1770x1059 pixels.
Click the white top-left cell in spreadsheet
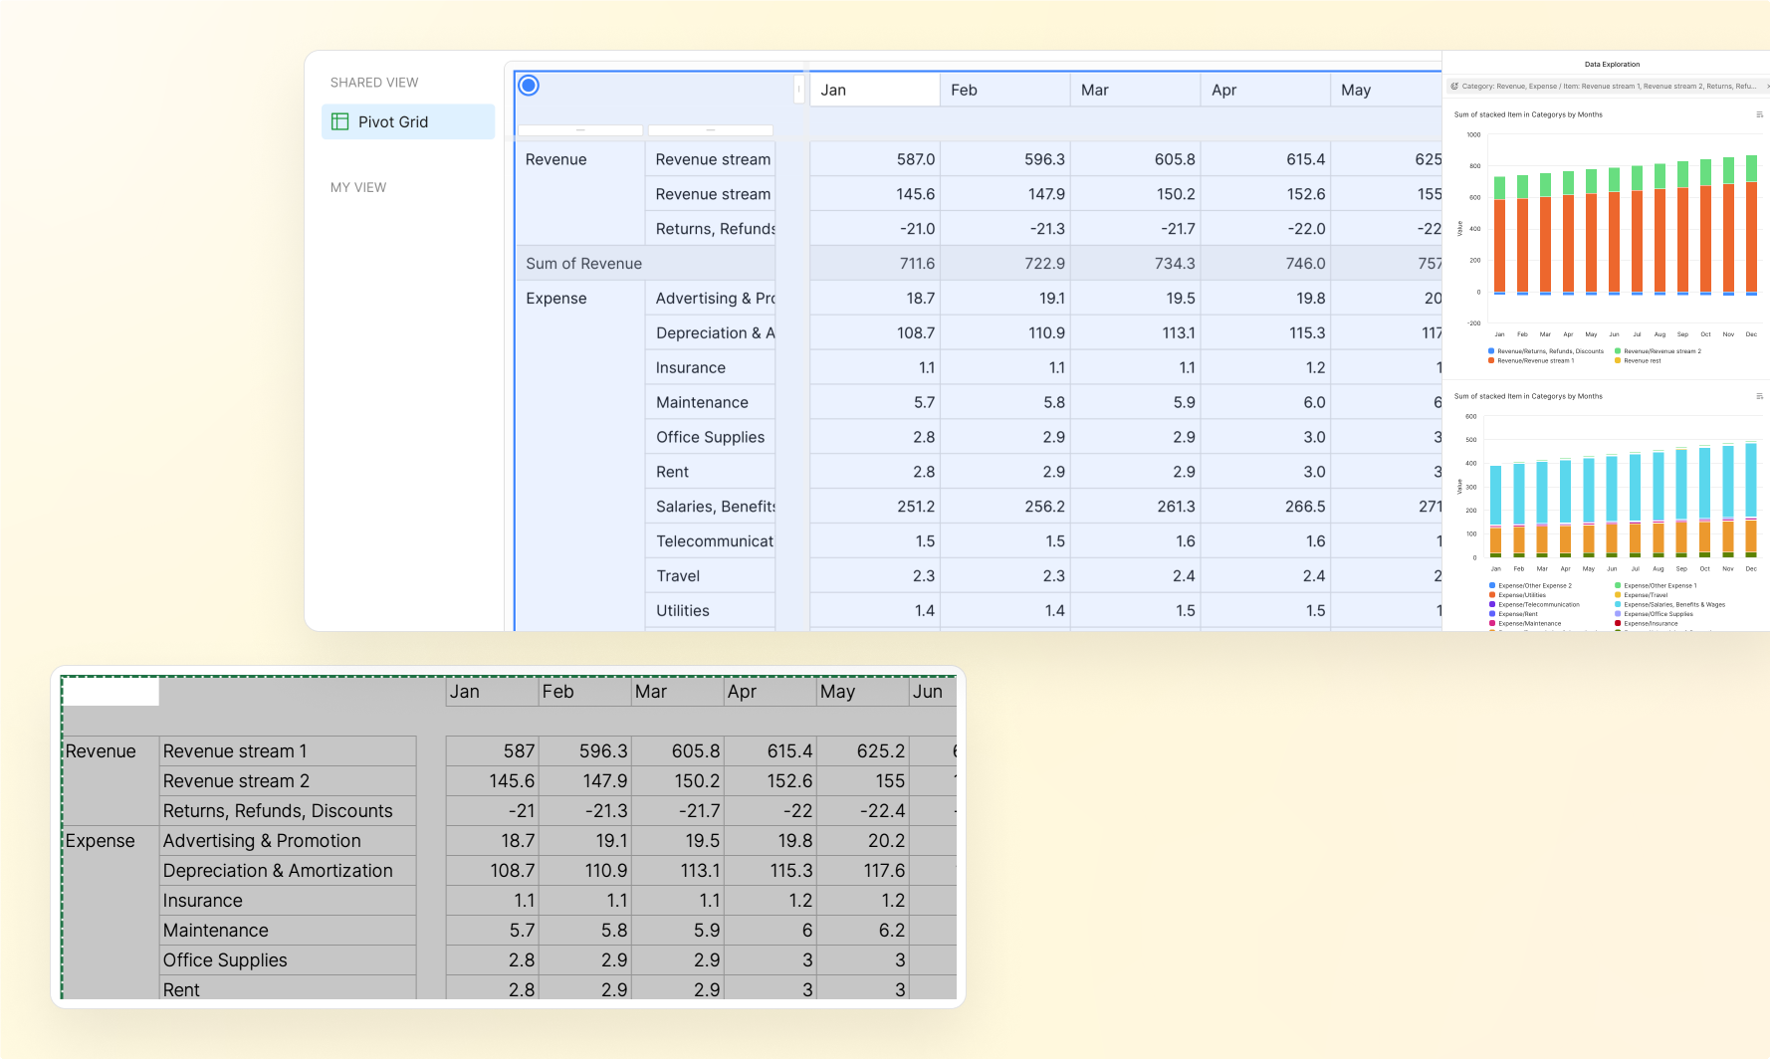111,692
